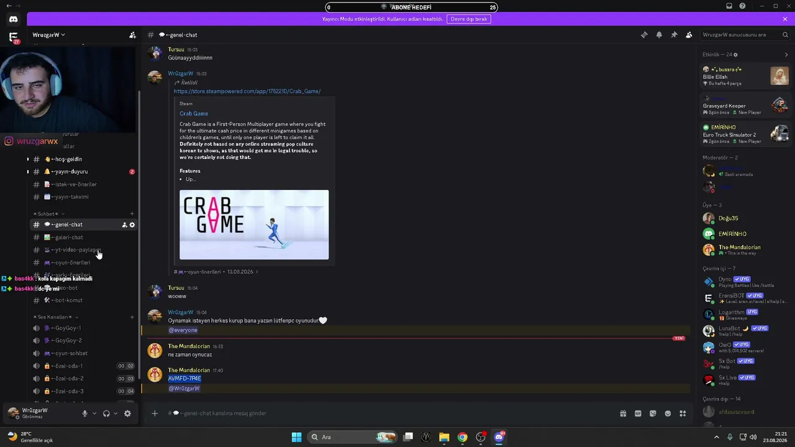Open Etkinlik section settings gear

coord(735,55)
